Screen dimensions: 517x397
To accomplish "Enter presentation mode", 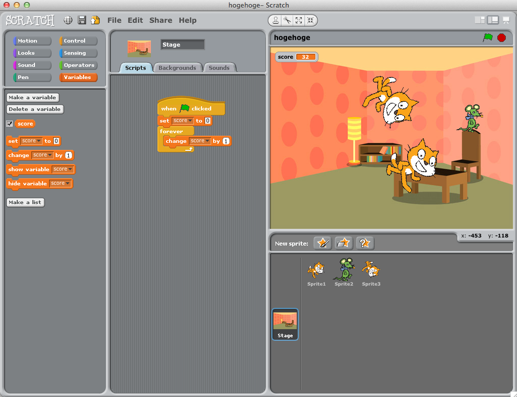I will pyautogui.click(x=506, y=20).
